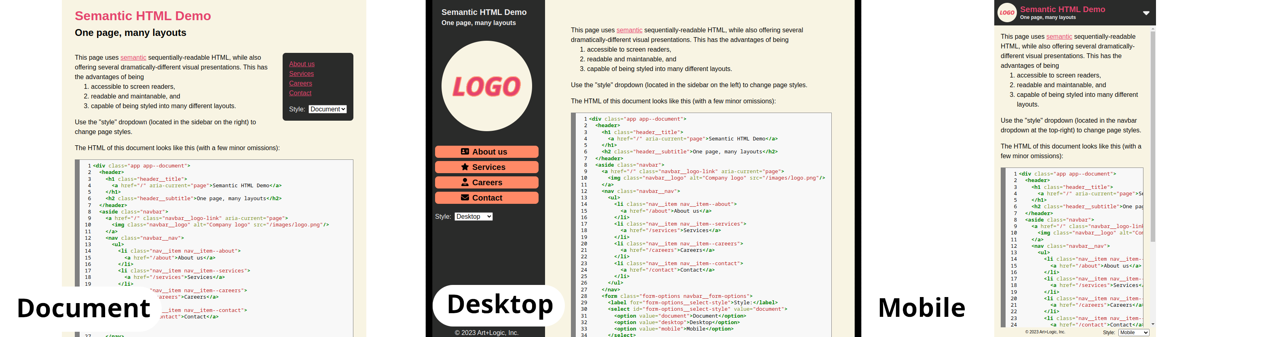
Task: Click 'One page, many layouts' subtitle in Mobile header
Action: 1048,17
